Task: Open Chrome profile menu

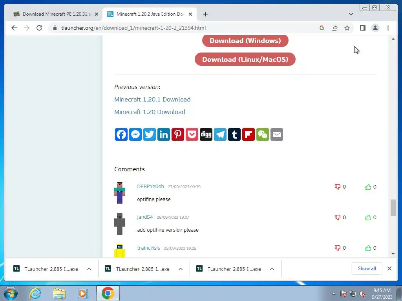Action: 375,28
